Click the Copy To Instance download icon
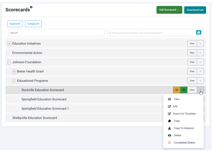Viewport: 212px width, 151px height. click(169, 128)
